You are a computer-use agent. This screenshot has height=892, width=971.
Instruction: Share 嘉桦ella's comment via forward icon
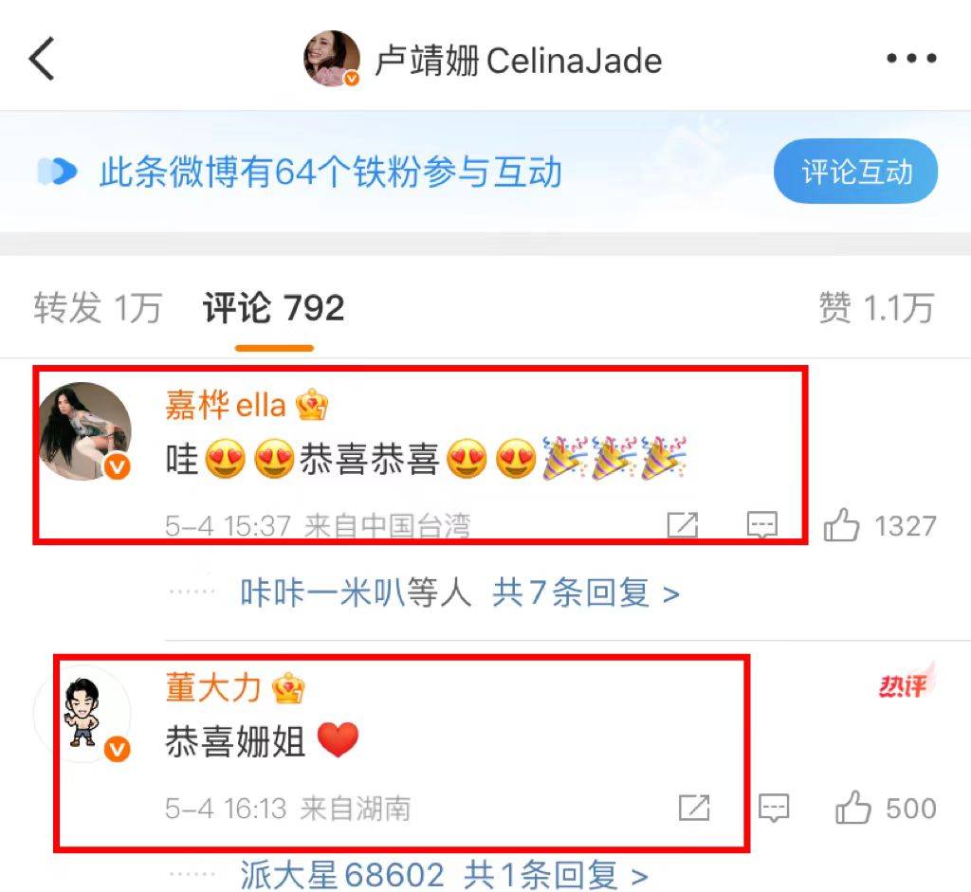point(683,525)
